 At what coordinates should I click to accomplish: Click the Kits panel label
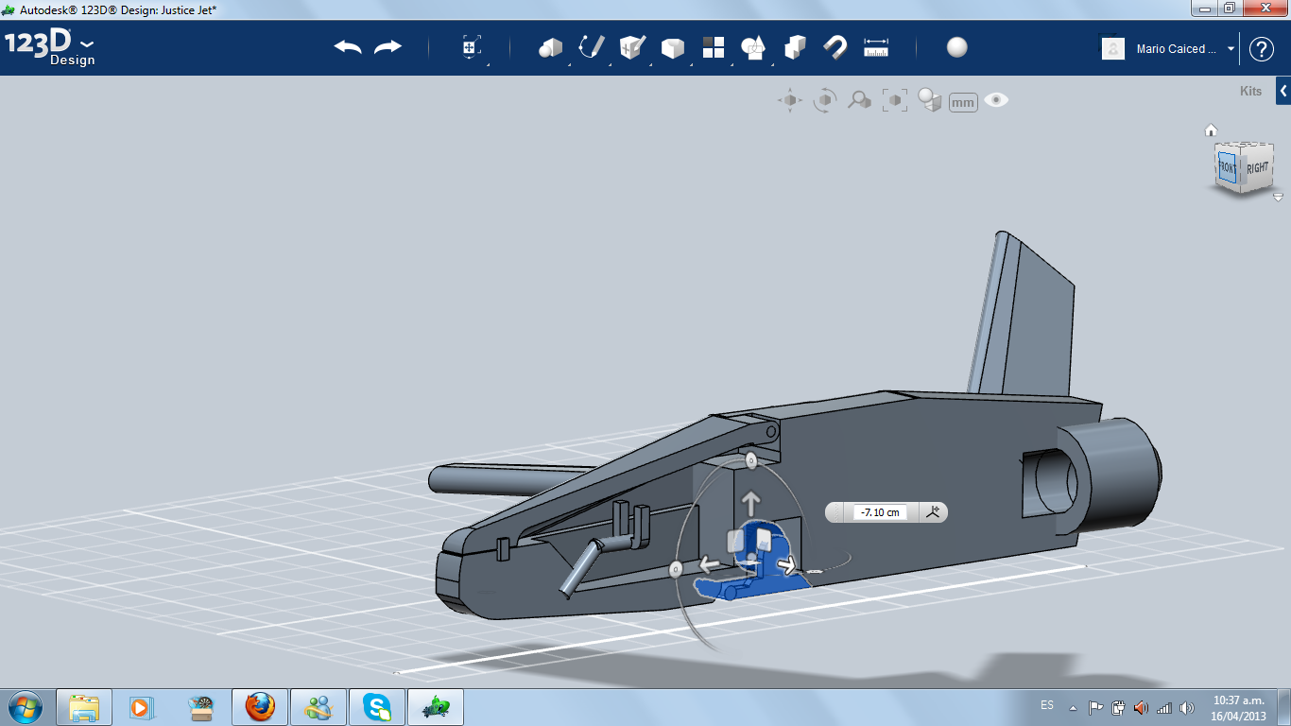(x=1250, y=92)
